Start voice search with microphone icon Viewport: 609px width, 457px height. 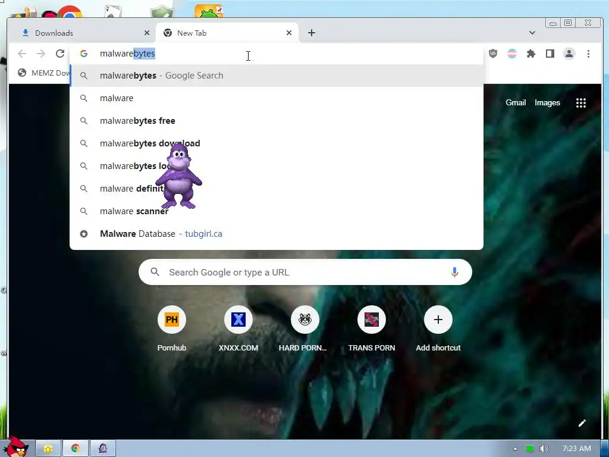(x=454, y=272)
